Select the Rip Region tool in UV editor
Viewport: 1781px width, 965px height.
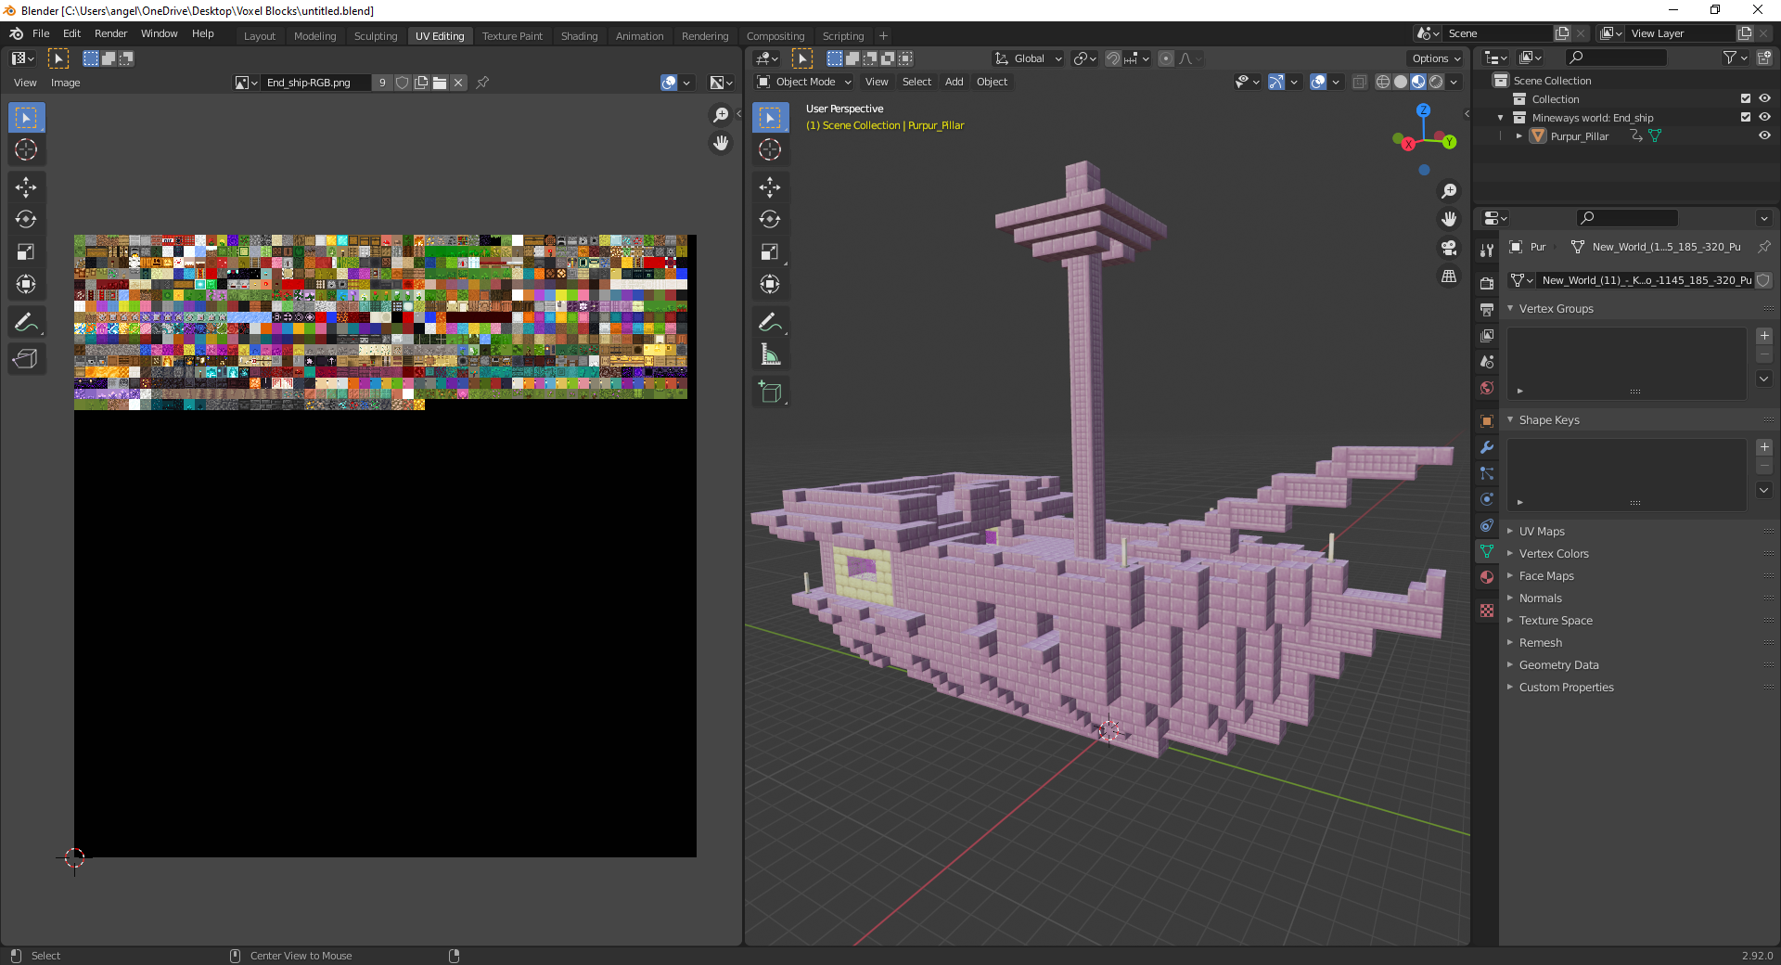[26, 359]
